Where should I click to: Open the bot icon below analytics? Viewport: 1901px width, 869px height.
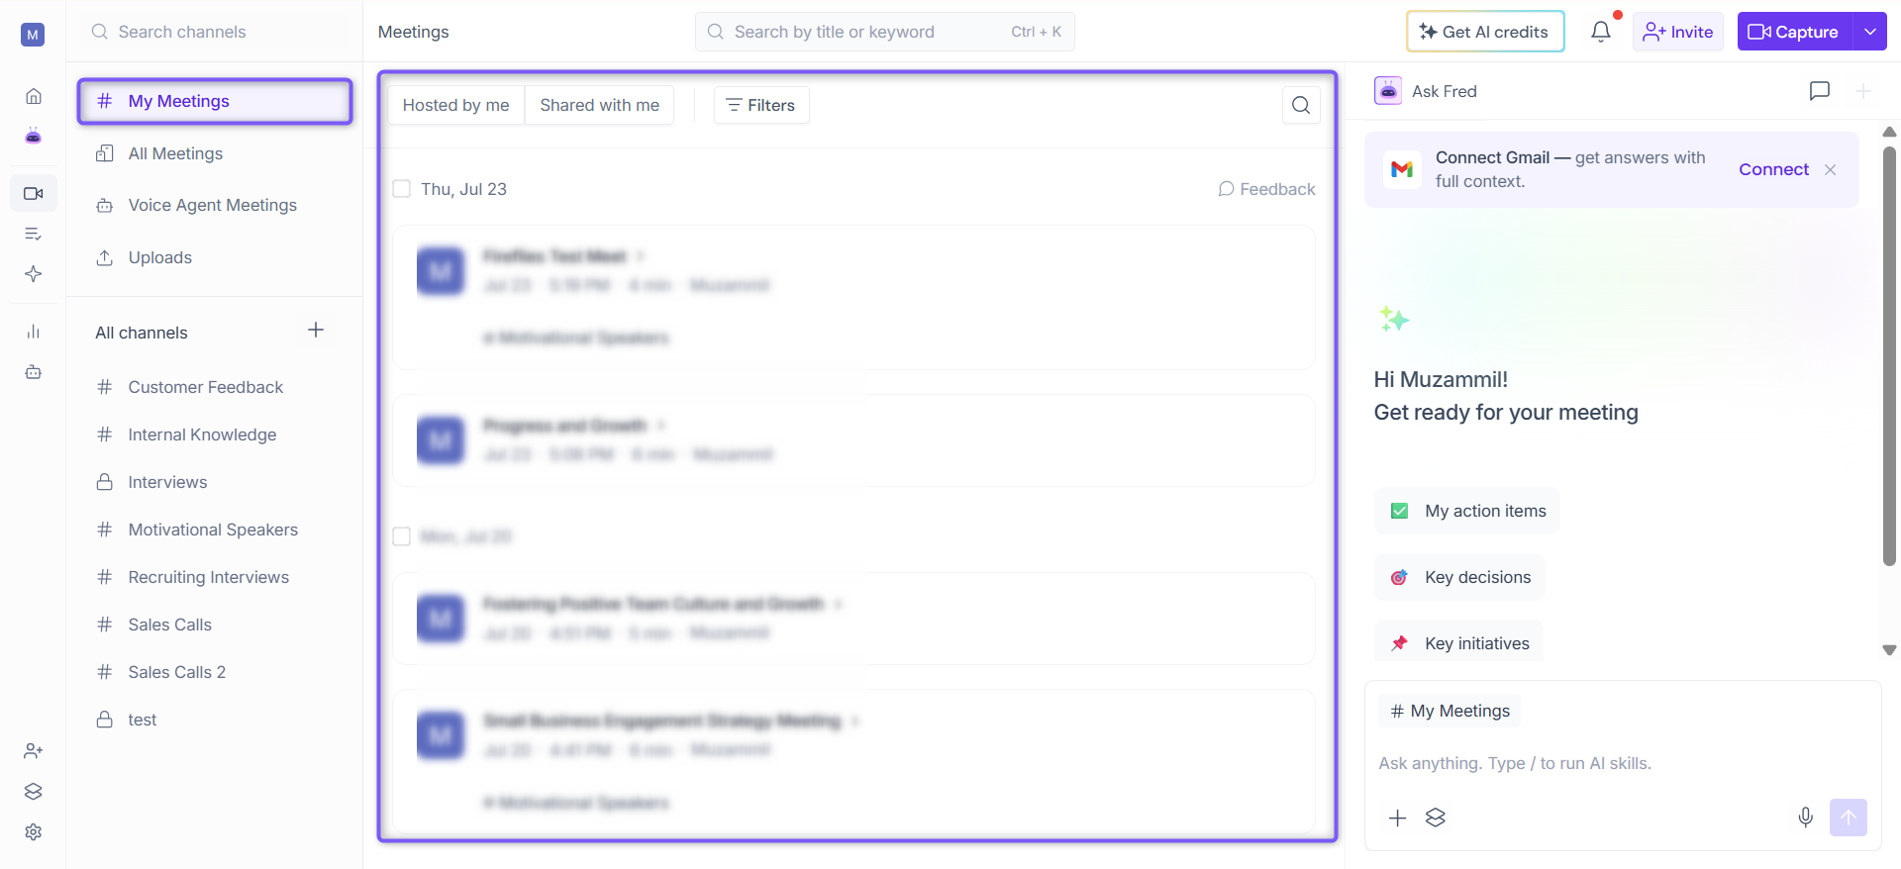33,372
